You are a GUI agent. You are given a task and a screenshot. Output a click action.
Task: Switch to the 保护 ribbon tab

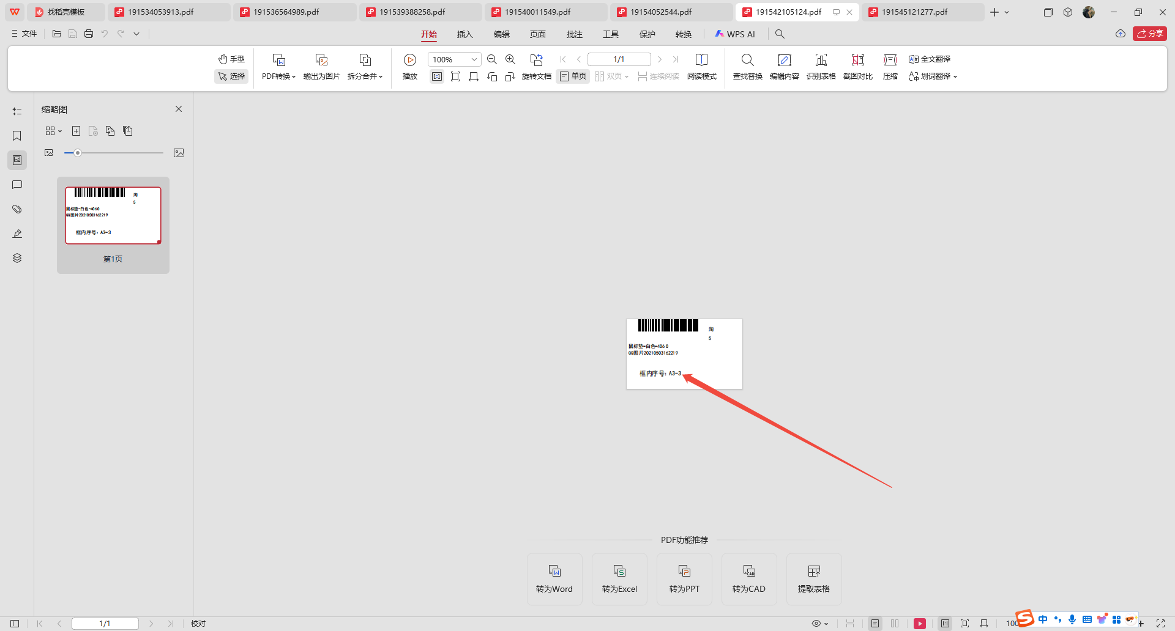pos(647,34)
